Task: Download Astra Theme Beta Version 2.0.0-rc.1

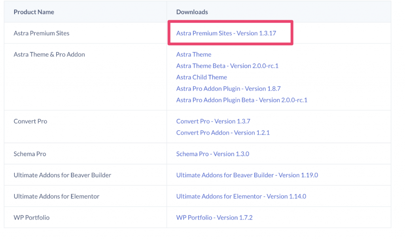Action: 227,66
